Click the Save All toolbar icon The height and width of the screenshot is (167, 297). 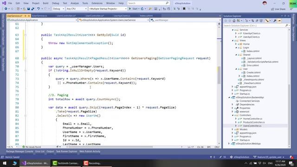coord(33,9)
